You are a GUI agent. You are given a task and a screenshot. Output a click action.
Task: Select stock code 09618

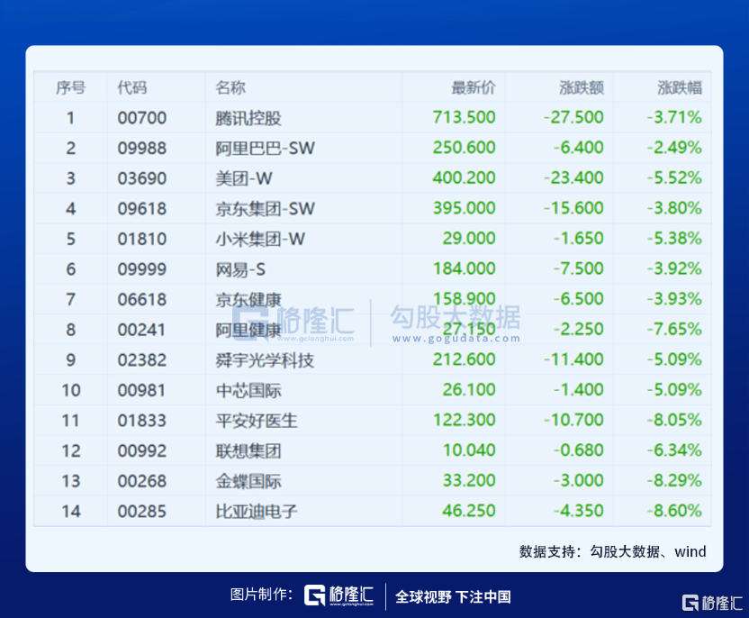pyautogui.click(x=142, y=208)
